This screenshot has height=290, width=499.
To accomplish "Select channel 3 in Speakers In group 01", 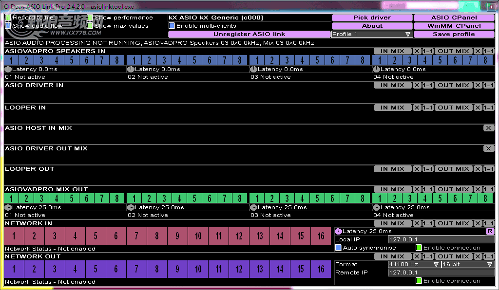I will [41, 60].
